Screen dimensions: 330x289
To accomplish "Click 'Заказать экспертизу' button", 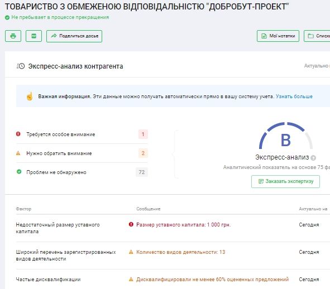I will (285, 181).
